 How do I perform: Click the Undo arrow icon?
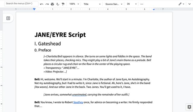(x=42, y=4)
